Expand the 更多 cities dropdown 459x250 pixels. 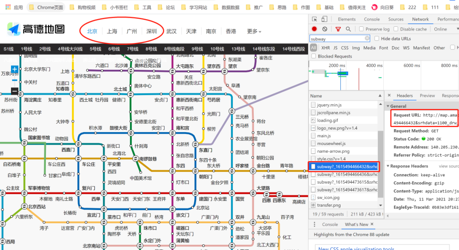coord(254,31)
